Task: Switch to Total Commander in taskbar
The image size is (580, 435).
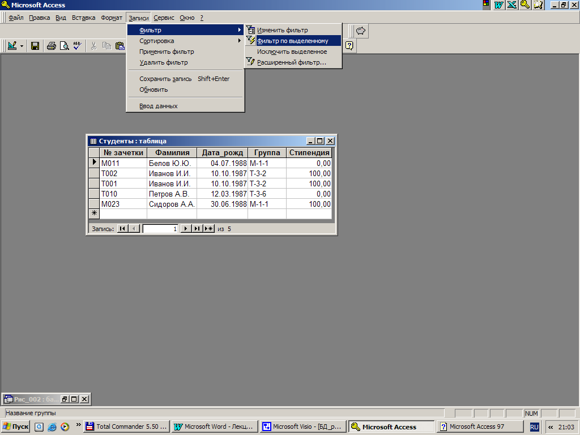Action: click(126, 427)
